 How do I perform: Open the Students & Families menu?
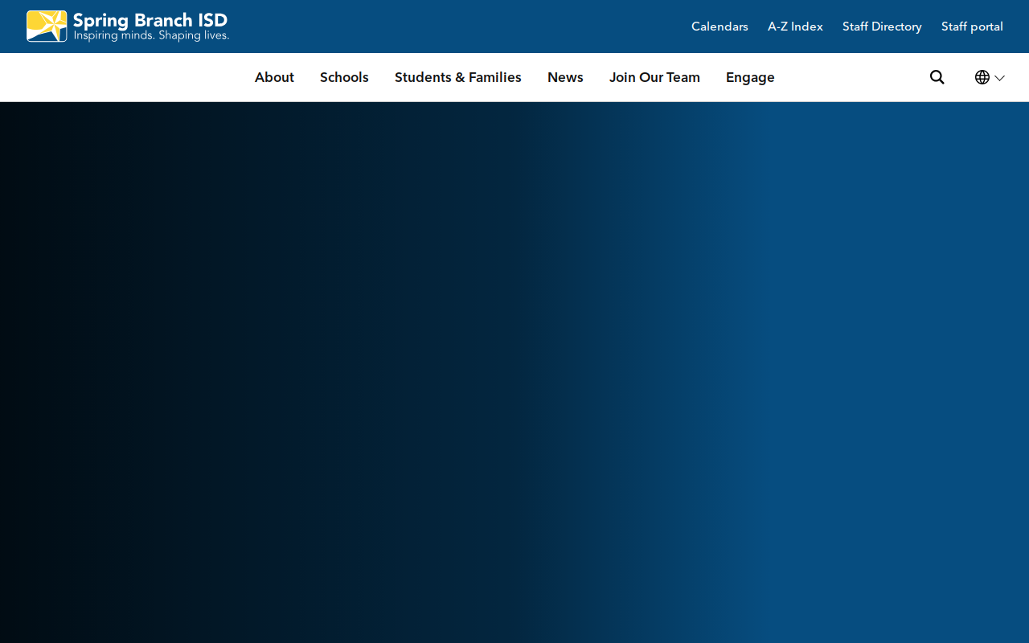pyautogui.click(x=458, y=77)
